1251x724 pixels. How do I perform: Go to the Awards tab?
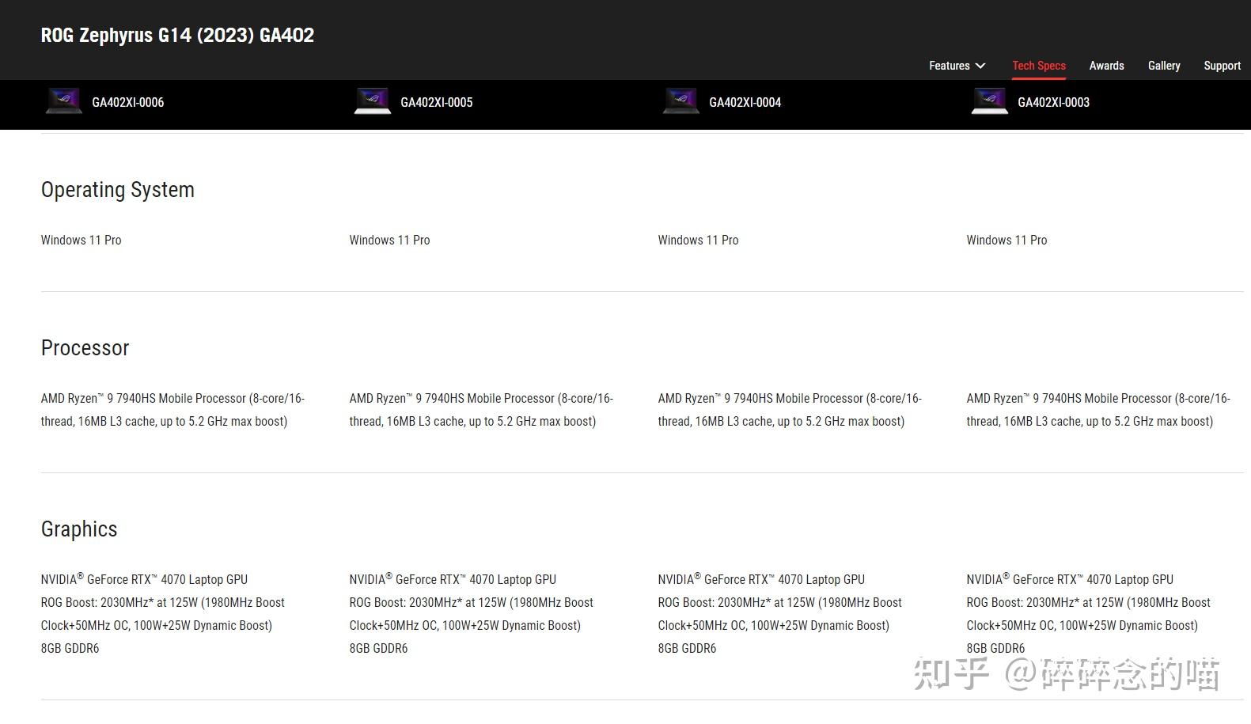click(1106, 66)
